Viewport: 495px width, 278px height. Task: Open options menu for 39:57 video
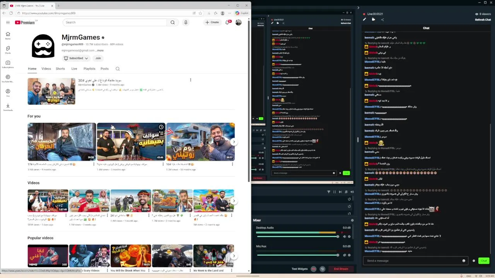[x=232, y=164]
